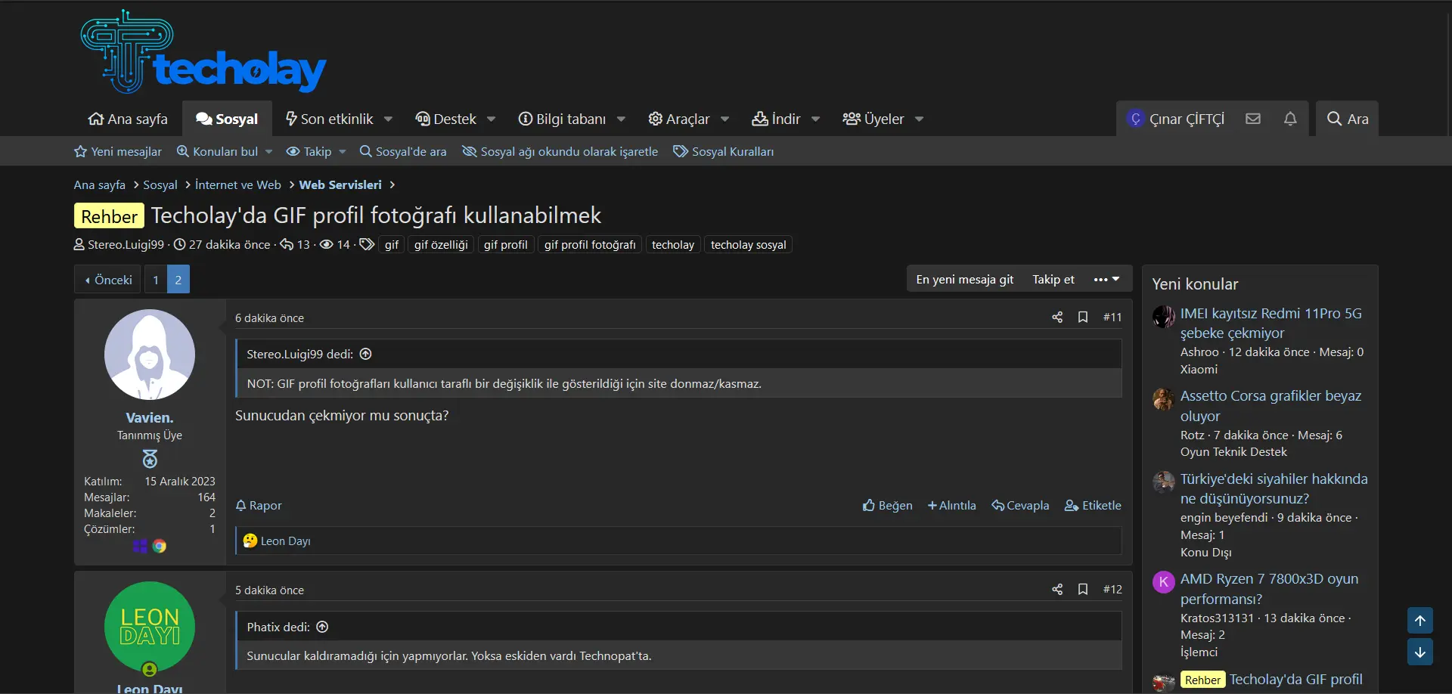
Task: Open avatar for IMEI kayıtsız Redmi thread
Action: tap(1164, 317)
